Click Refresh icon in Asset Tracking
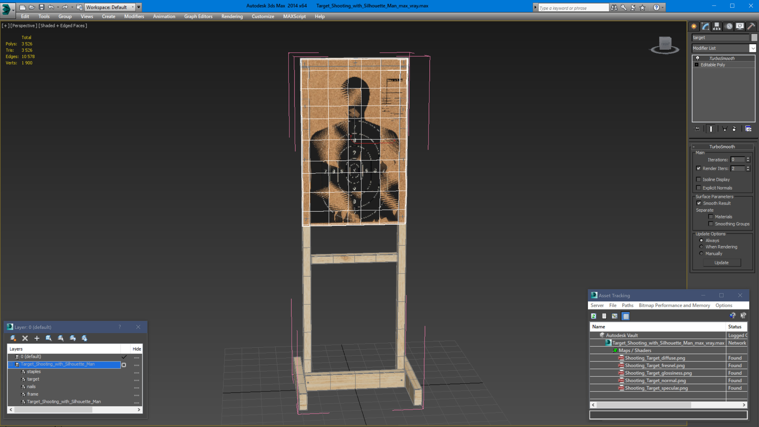Viewport: 759px width, 427px height. pyautogui.click(x=594, y=316)
